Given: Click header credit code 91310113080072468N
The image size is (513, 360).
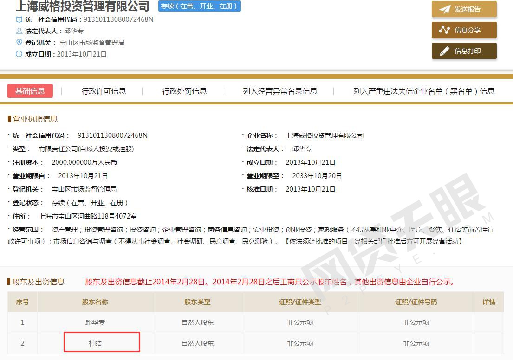Looking at the screenshot, I should click(118, 19).
